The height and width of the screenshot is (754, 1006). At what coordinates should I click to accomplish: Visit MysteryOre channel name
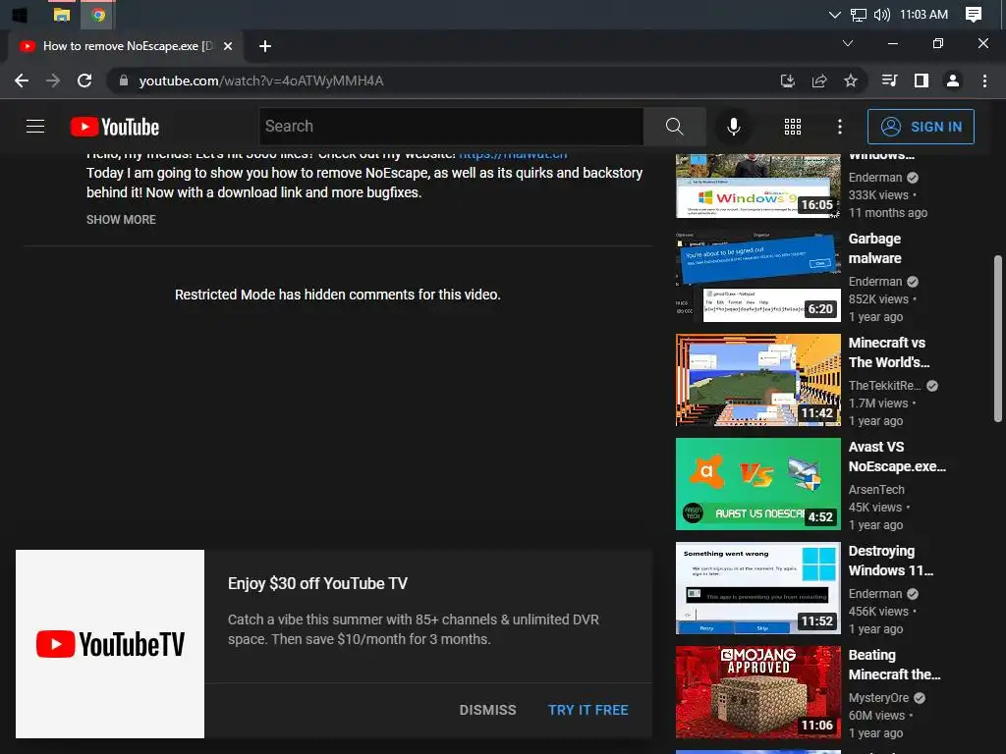878,698
